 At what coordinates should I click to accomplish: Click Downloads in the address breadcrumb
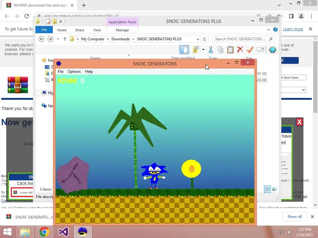[x=120, y=39]
